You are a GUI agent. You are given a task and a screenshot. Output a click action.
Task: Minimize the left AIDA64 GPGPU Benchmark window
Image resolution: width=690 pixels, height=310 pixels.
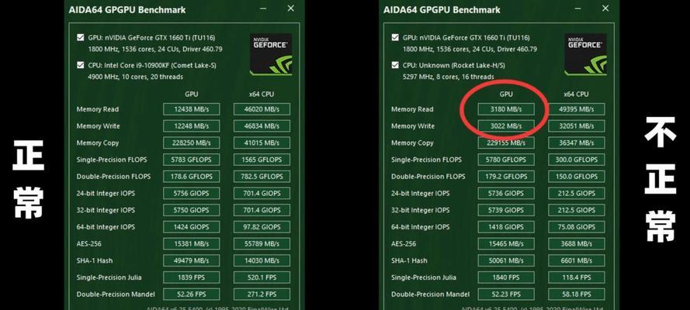coord(262,9)
